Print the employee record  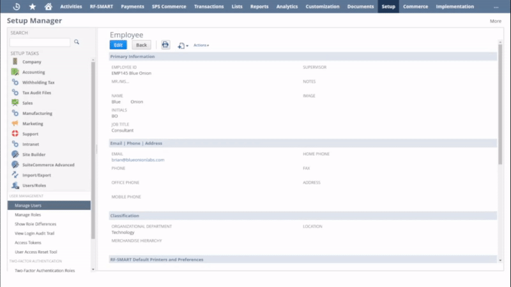click(x=165, y=45)
